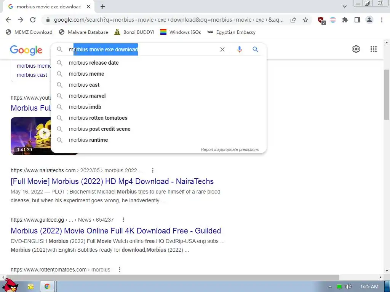390x292 pixels.
Task: Open Google quick settings gear
Action: pos(356,49)
